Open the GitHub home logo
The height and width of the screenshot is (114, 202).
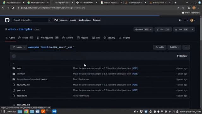point(7,20)
